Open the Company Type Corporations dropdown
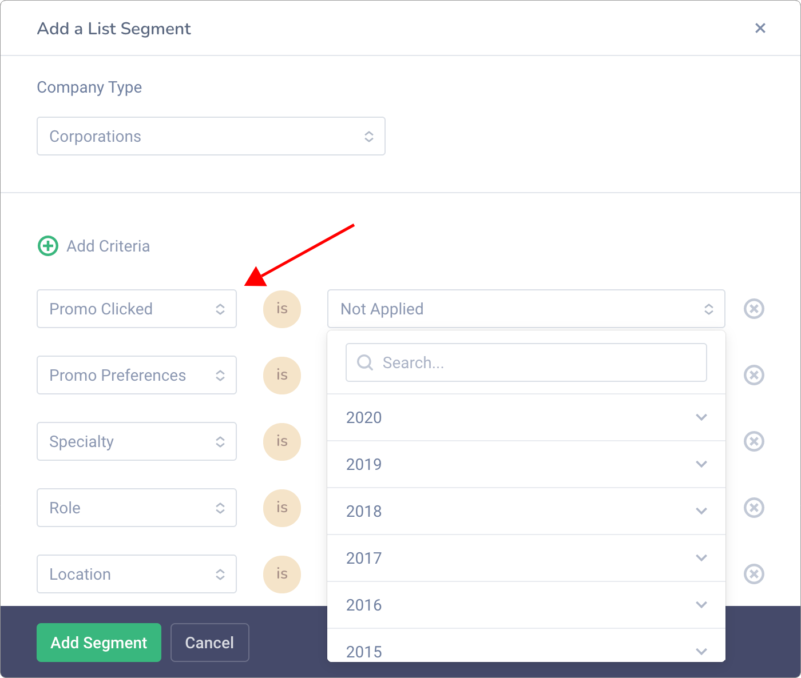The width and height of the screenshot is (801, 678). [x=211, y=136]
